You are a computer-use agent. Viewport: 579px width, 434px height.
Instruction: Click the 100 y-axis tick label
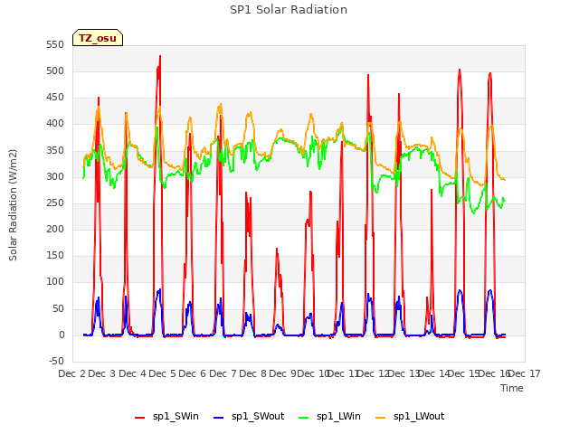click(x=55, y=282)
